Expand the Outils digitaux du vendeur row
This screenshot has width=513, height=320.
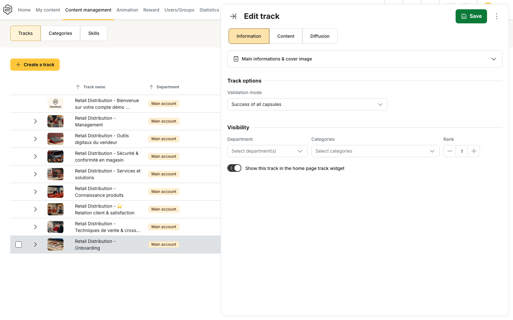(35, 139)
